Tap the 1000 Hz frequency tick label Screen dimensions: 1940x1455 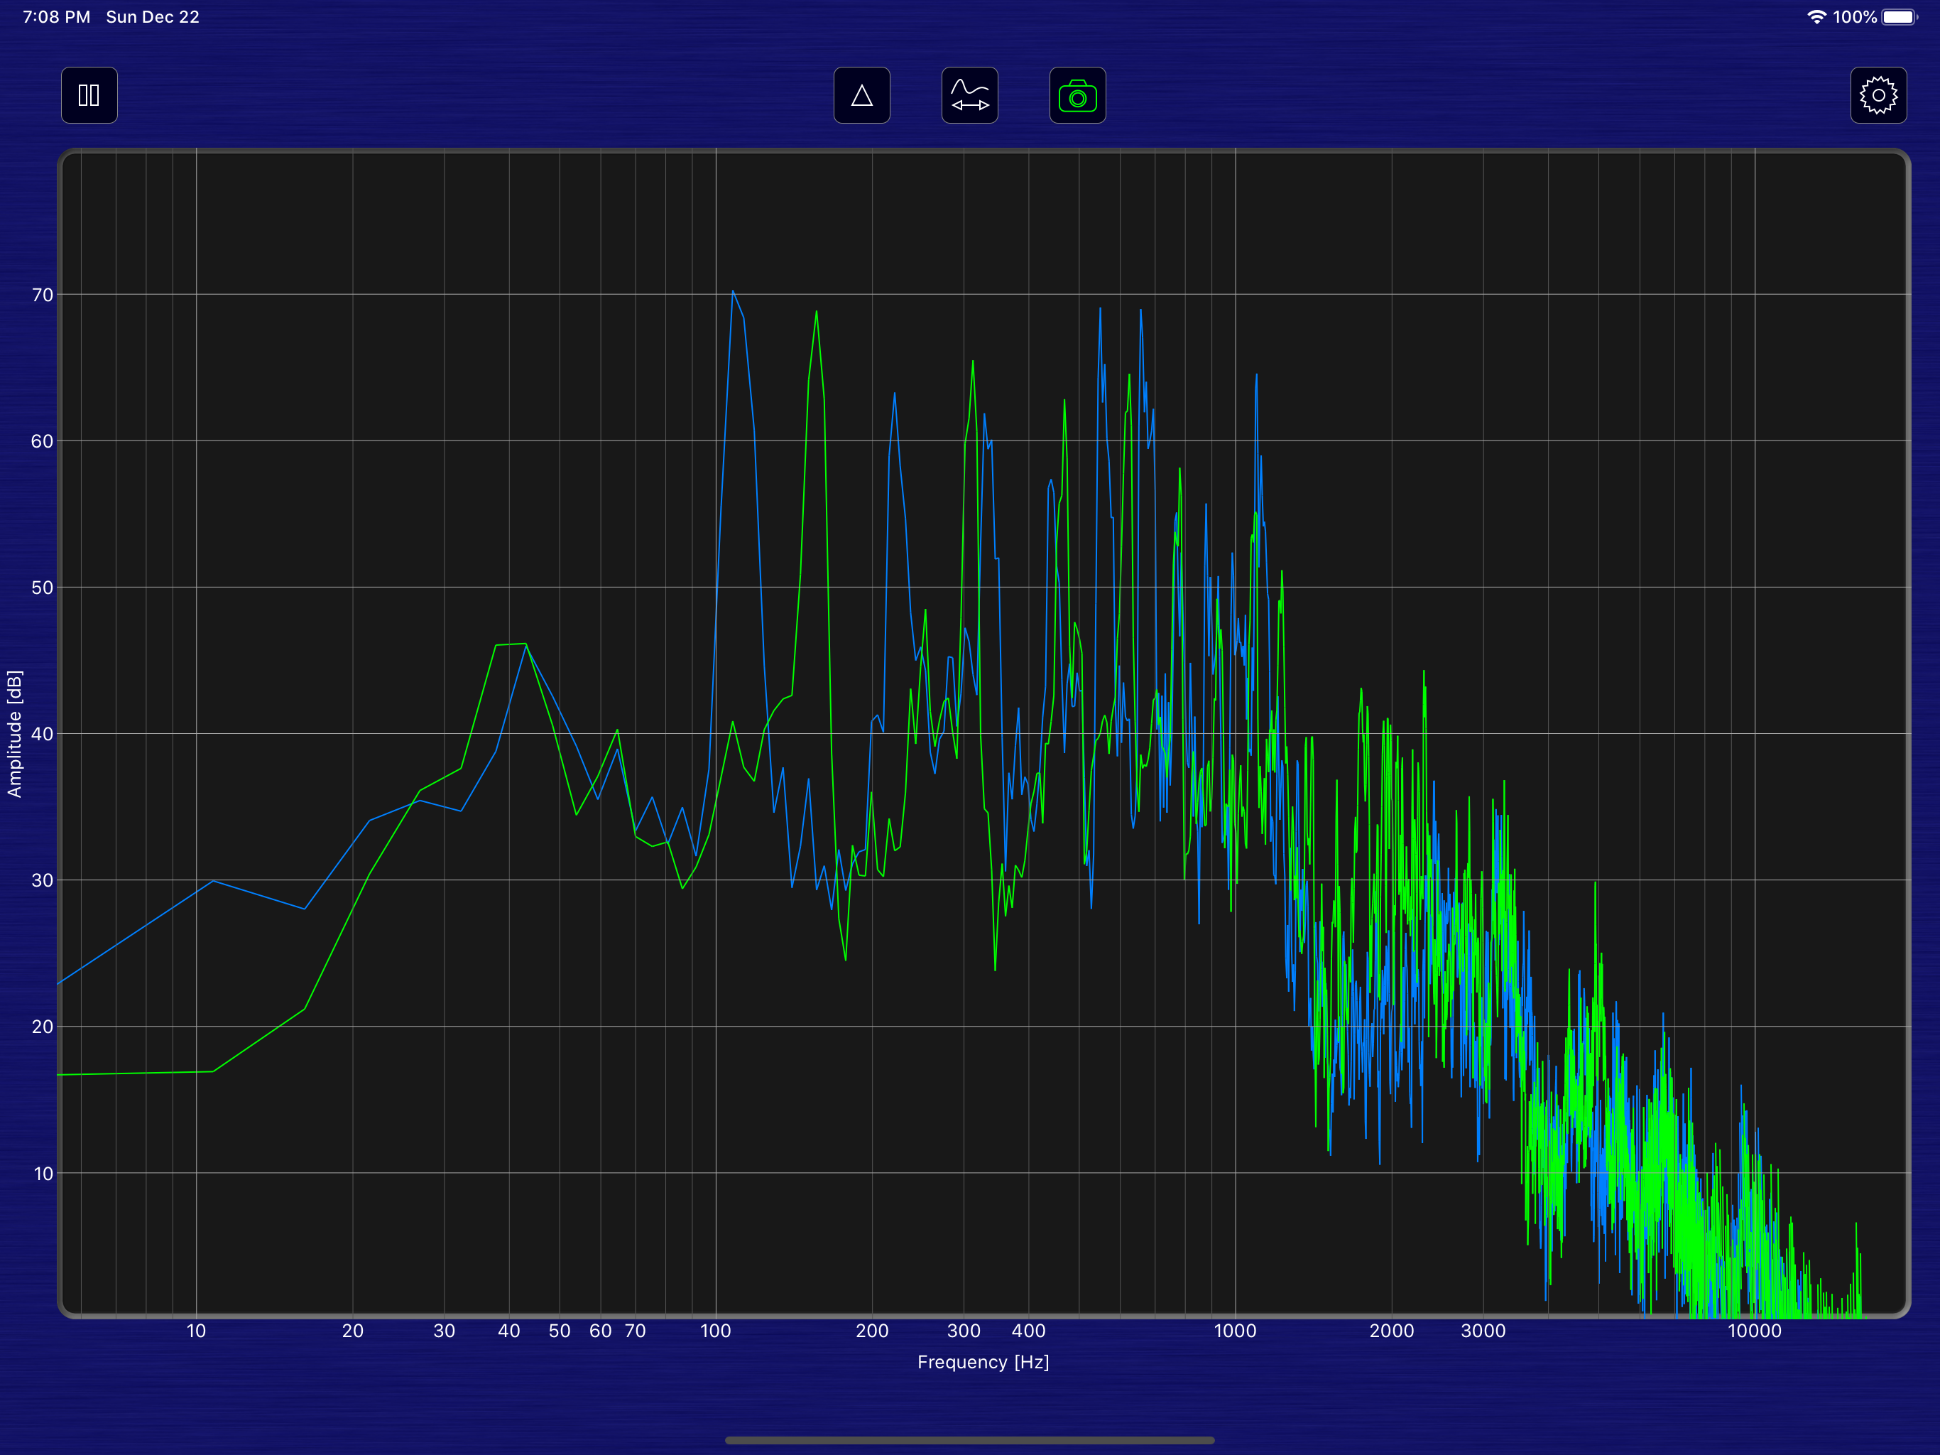point(1235,1331)
